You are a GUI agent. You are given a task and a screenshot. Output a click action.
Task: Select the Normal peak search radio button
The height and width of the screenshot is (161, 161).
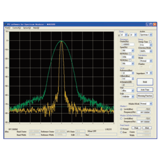(121, 129)
